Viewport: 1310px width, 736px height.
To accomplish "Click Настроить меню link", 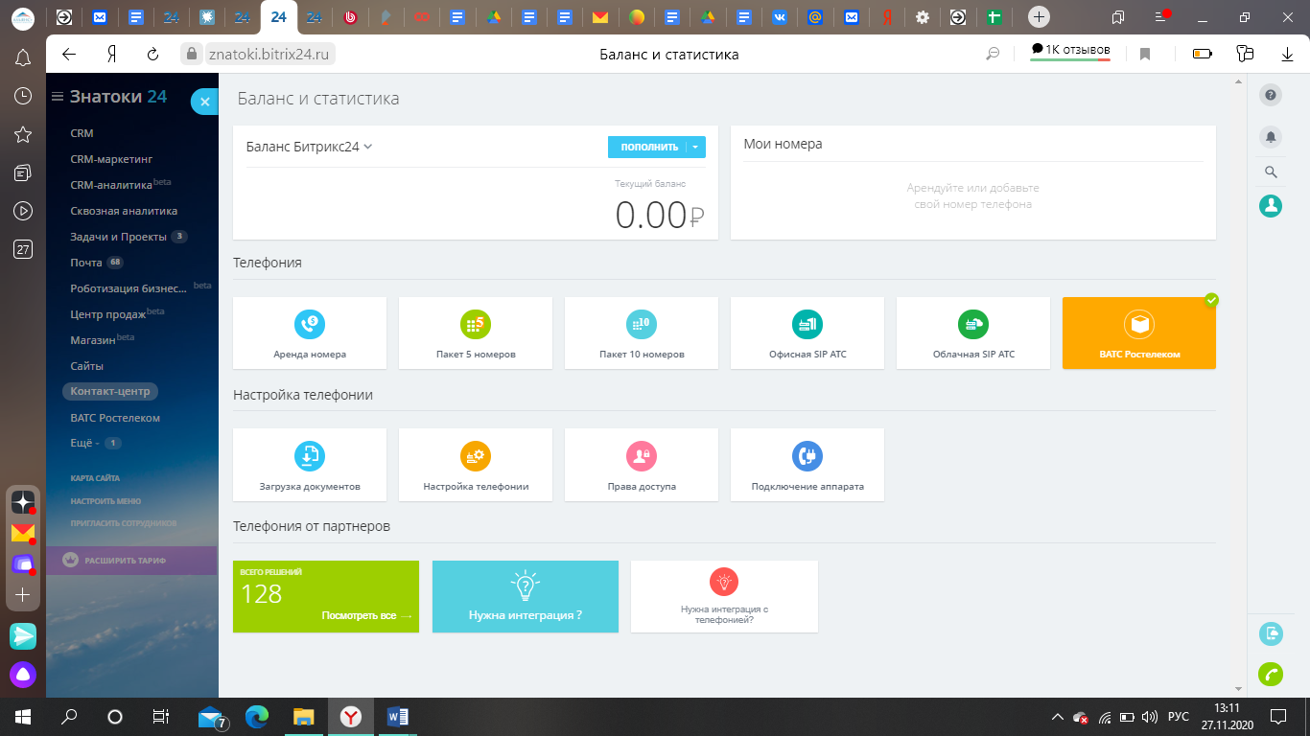I will coord(105,500).
